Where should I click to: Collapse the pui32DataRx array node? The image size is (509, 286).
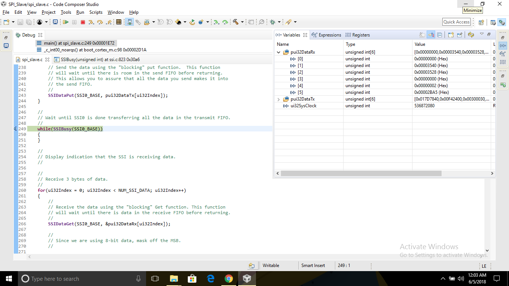coord(279,52)
